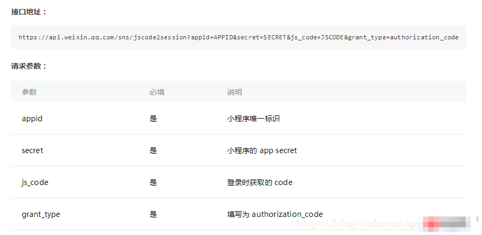The image size is (482, 235).
Task: Click the '说明' column header
Action: (x=234, y=92)
